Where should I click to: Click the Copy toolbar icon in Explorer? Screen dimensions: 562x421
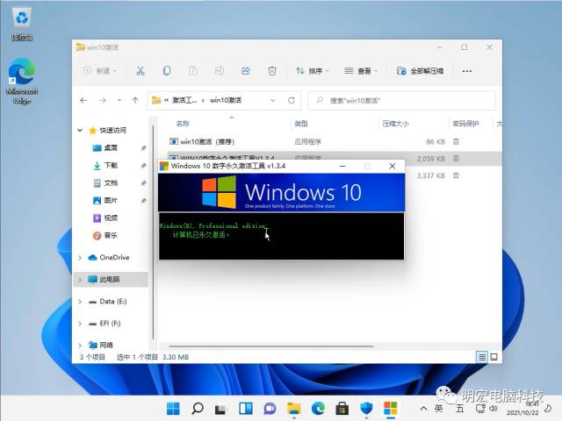tap(167, 71)
